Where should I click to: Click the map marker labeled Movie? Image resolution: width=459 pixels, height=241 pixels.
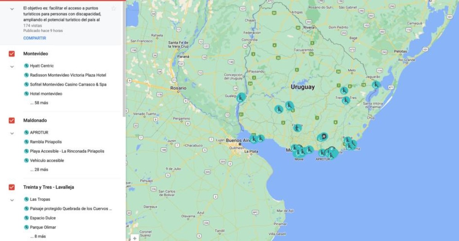pos(298,154)
